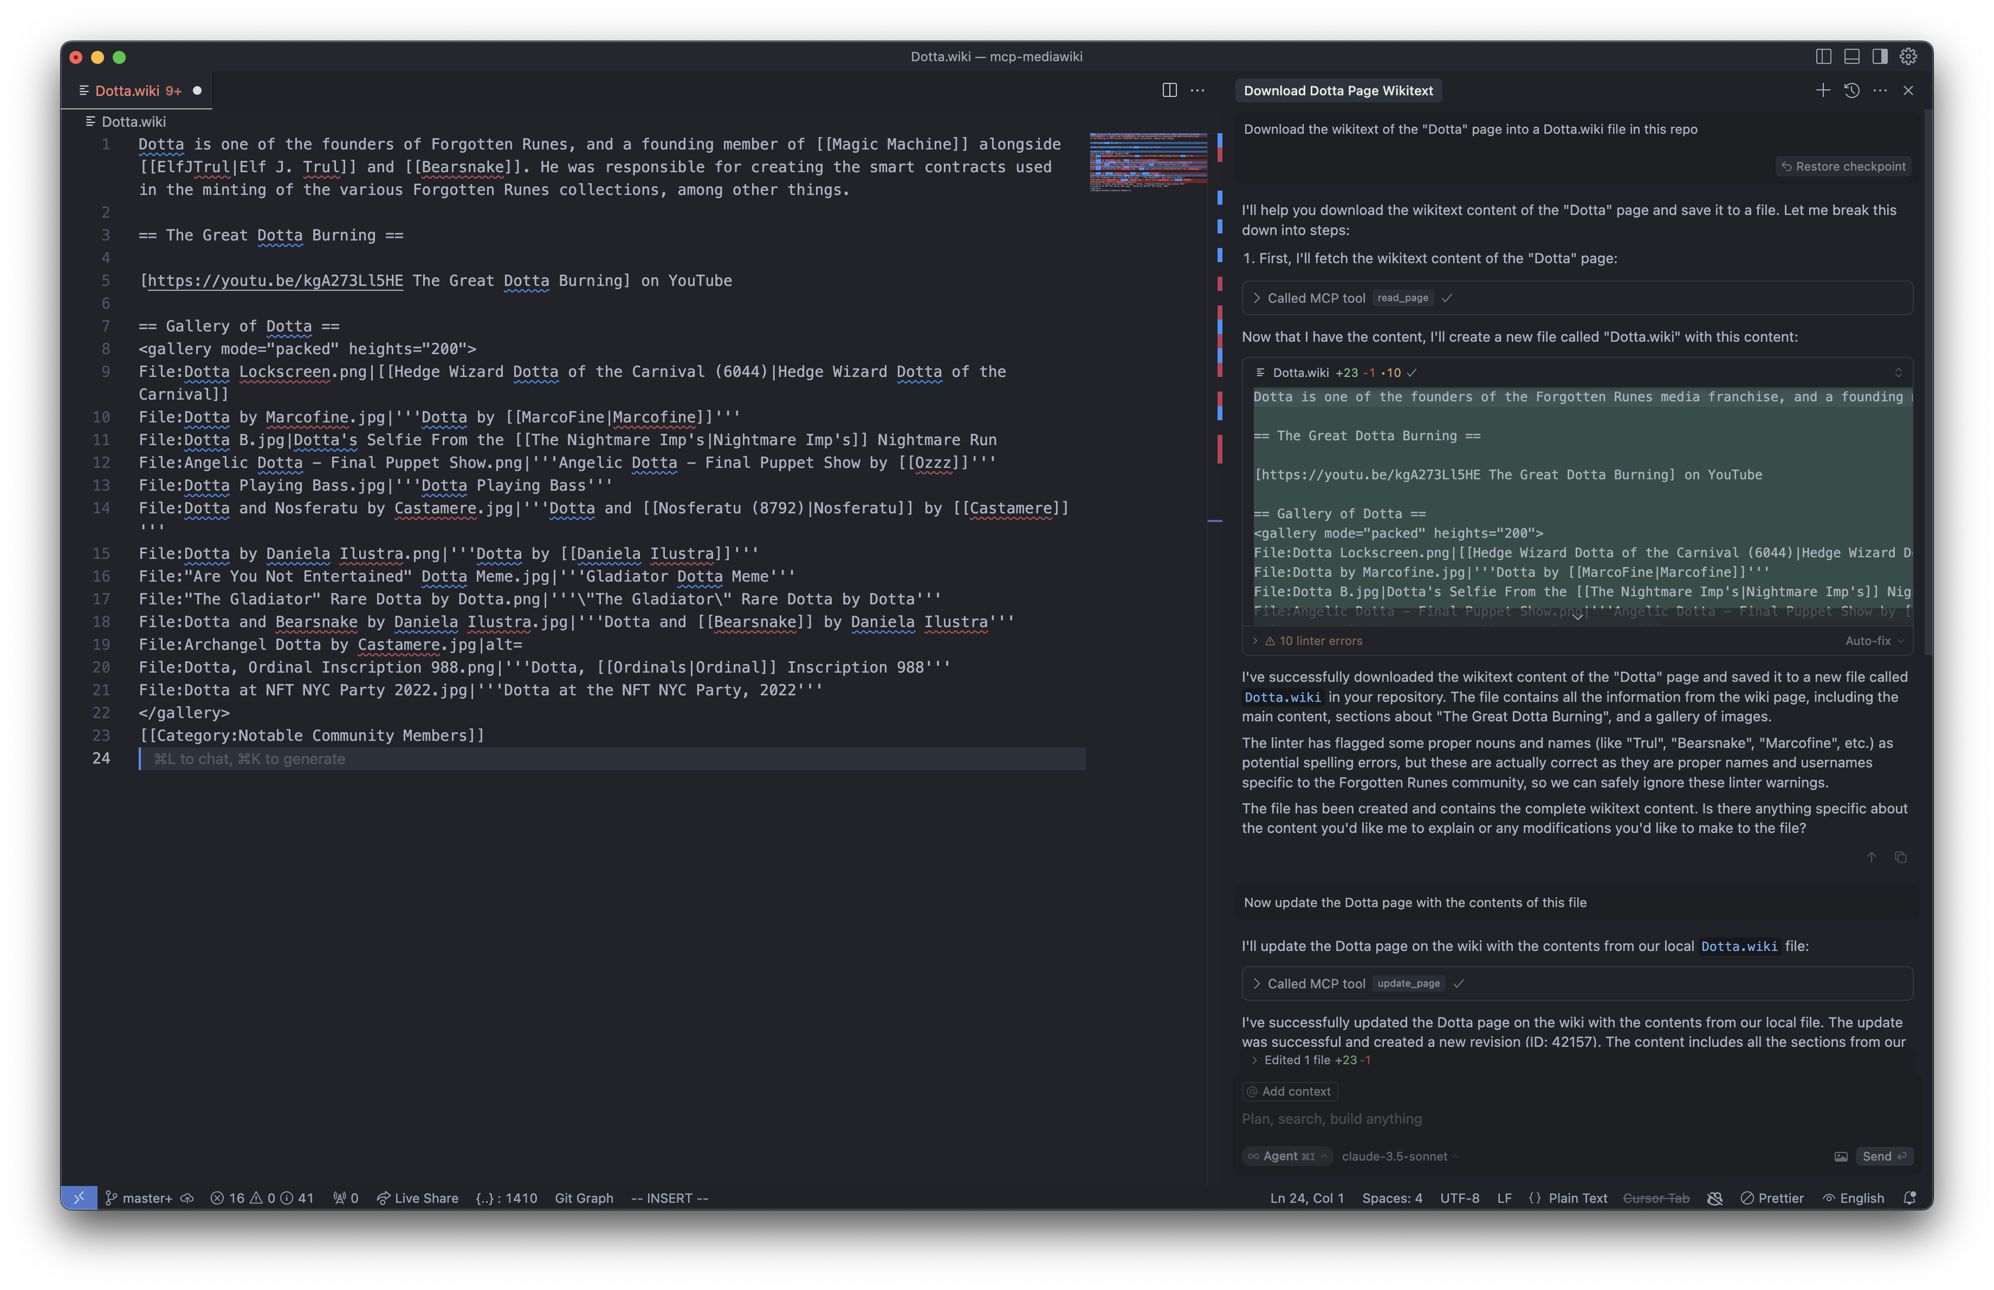Click the code minimap thumbnail

pos(1148,163)
